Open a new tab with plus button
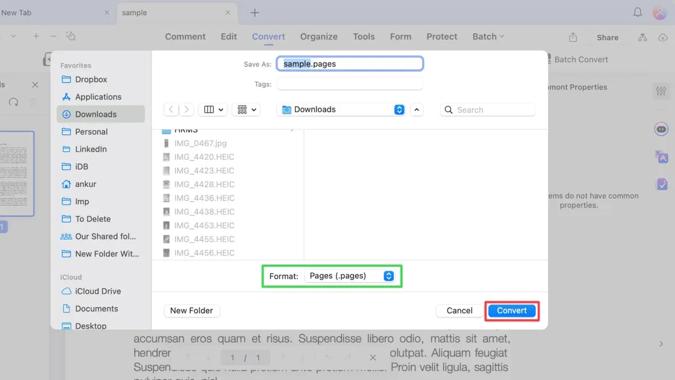The width and height of the screenshot is (675, 380). [255, 12]
